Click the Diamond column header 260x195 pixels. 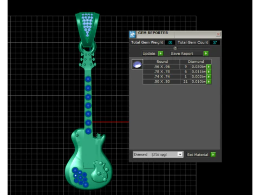tap(196, 62)
